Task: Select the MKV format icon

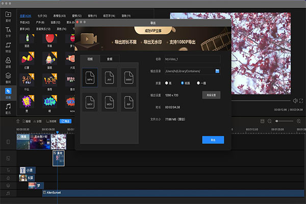Action: [90, 101]
